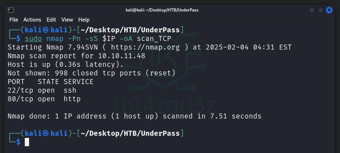Minimize the terminal window

click(312, 10)
